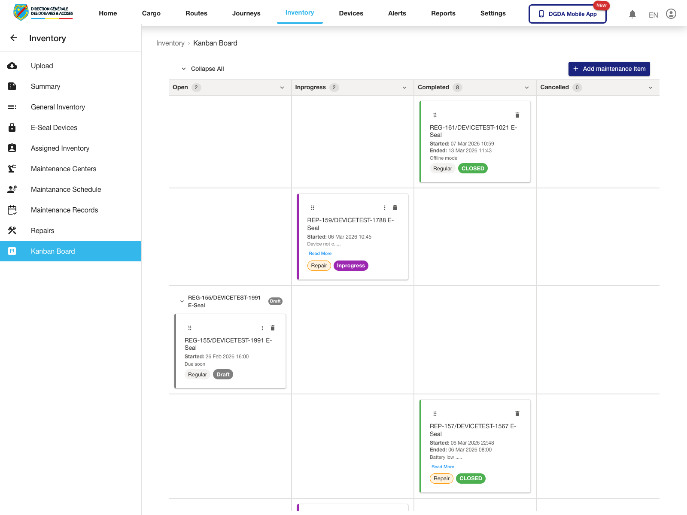The height and width of the screenshot is (515, 687).
Task: Open the Reports menu item
Action: tap(443, 13)
